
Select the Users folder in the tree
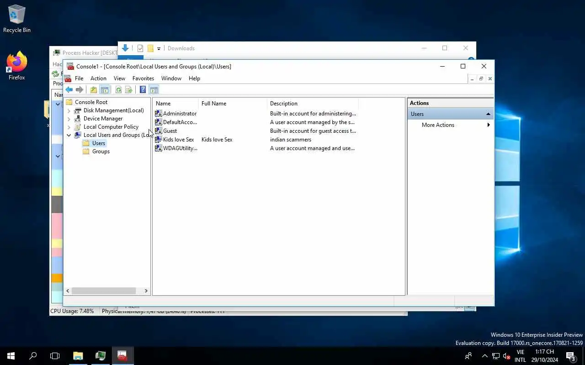[99, 143]
